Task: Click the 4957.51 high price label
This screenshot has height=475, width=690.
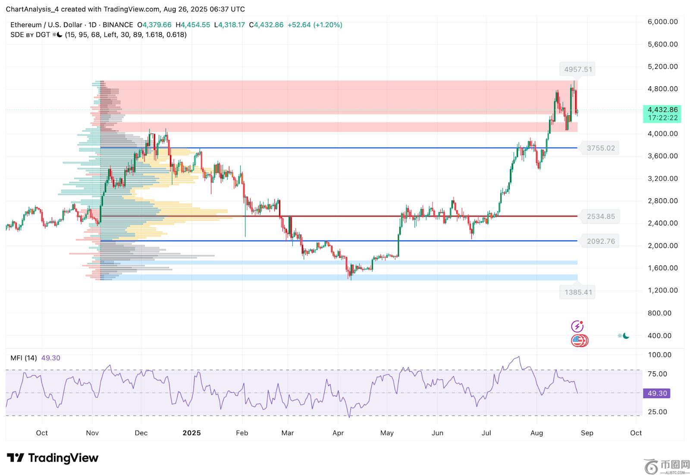Action: point(578,69)
